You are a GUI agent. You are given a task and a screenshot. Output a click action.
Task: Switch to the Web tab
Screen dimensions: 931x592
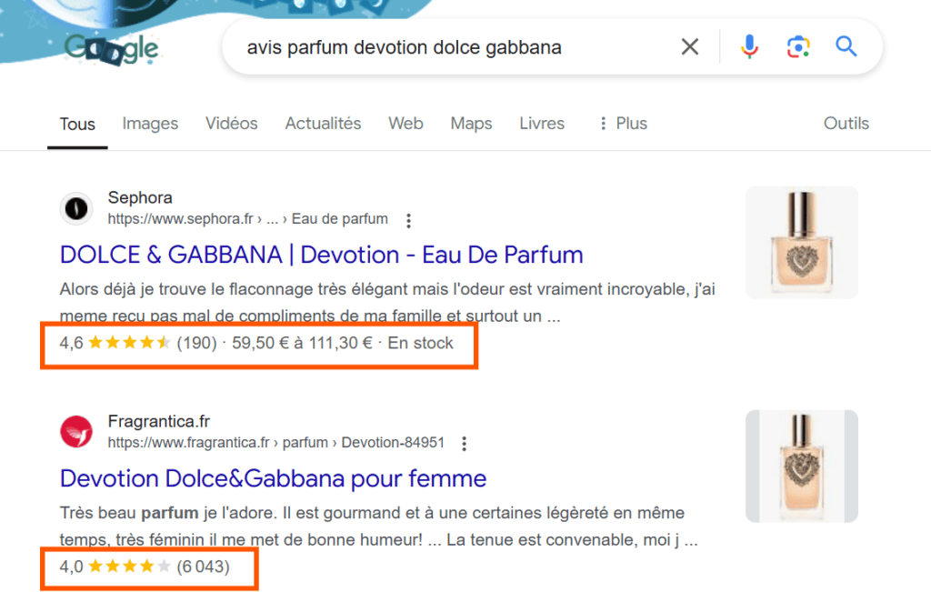click(x=406, y=124)
